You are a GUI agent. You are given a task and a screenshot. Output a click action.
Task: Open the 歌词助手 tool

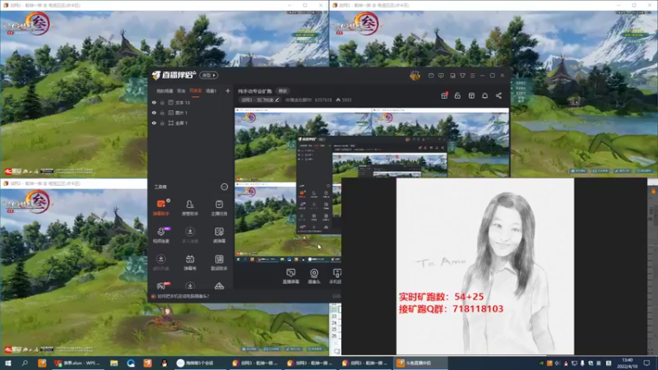pyautogui.click(x=219, y=262)
